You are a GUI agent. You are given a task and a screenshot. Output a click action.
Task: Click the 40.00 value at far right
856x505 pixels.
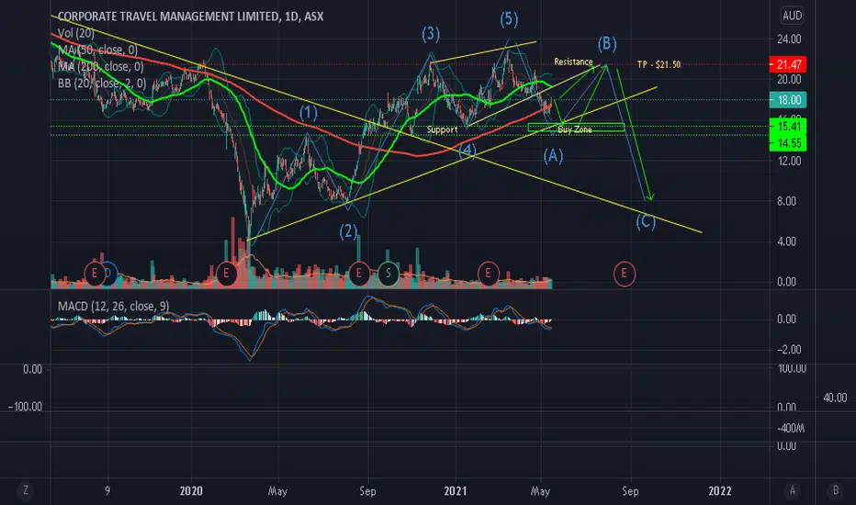tap(835, 398)
